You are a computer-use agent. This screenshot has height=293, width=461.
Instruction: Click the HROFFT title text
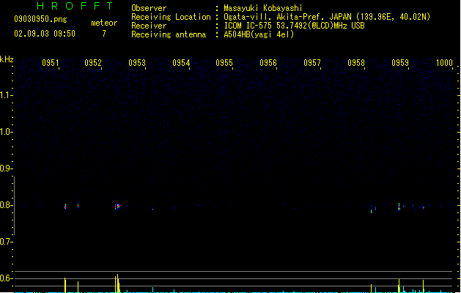pos(75,6)
